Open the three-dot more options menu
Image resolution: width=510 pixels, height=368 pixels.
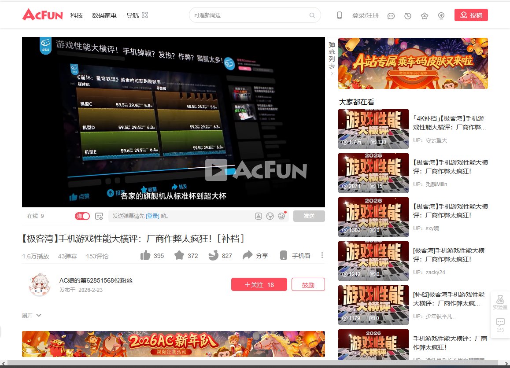[322, 255]
